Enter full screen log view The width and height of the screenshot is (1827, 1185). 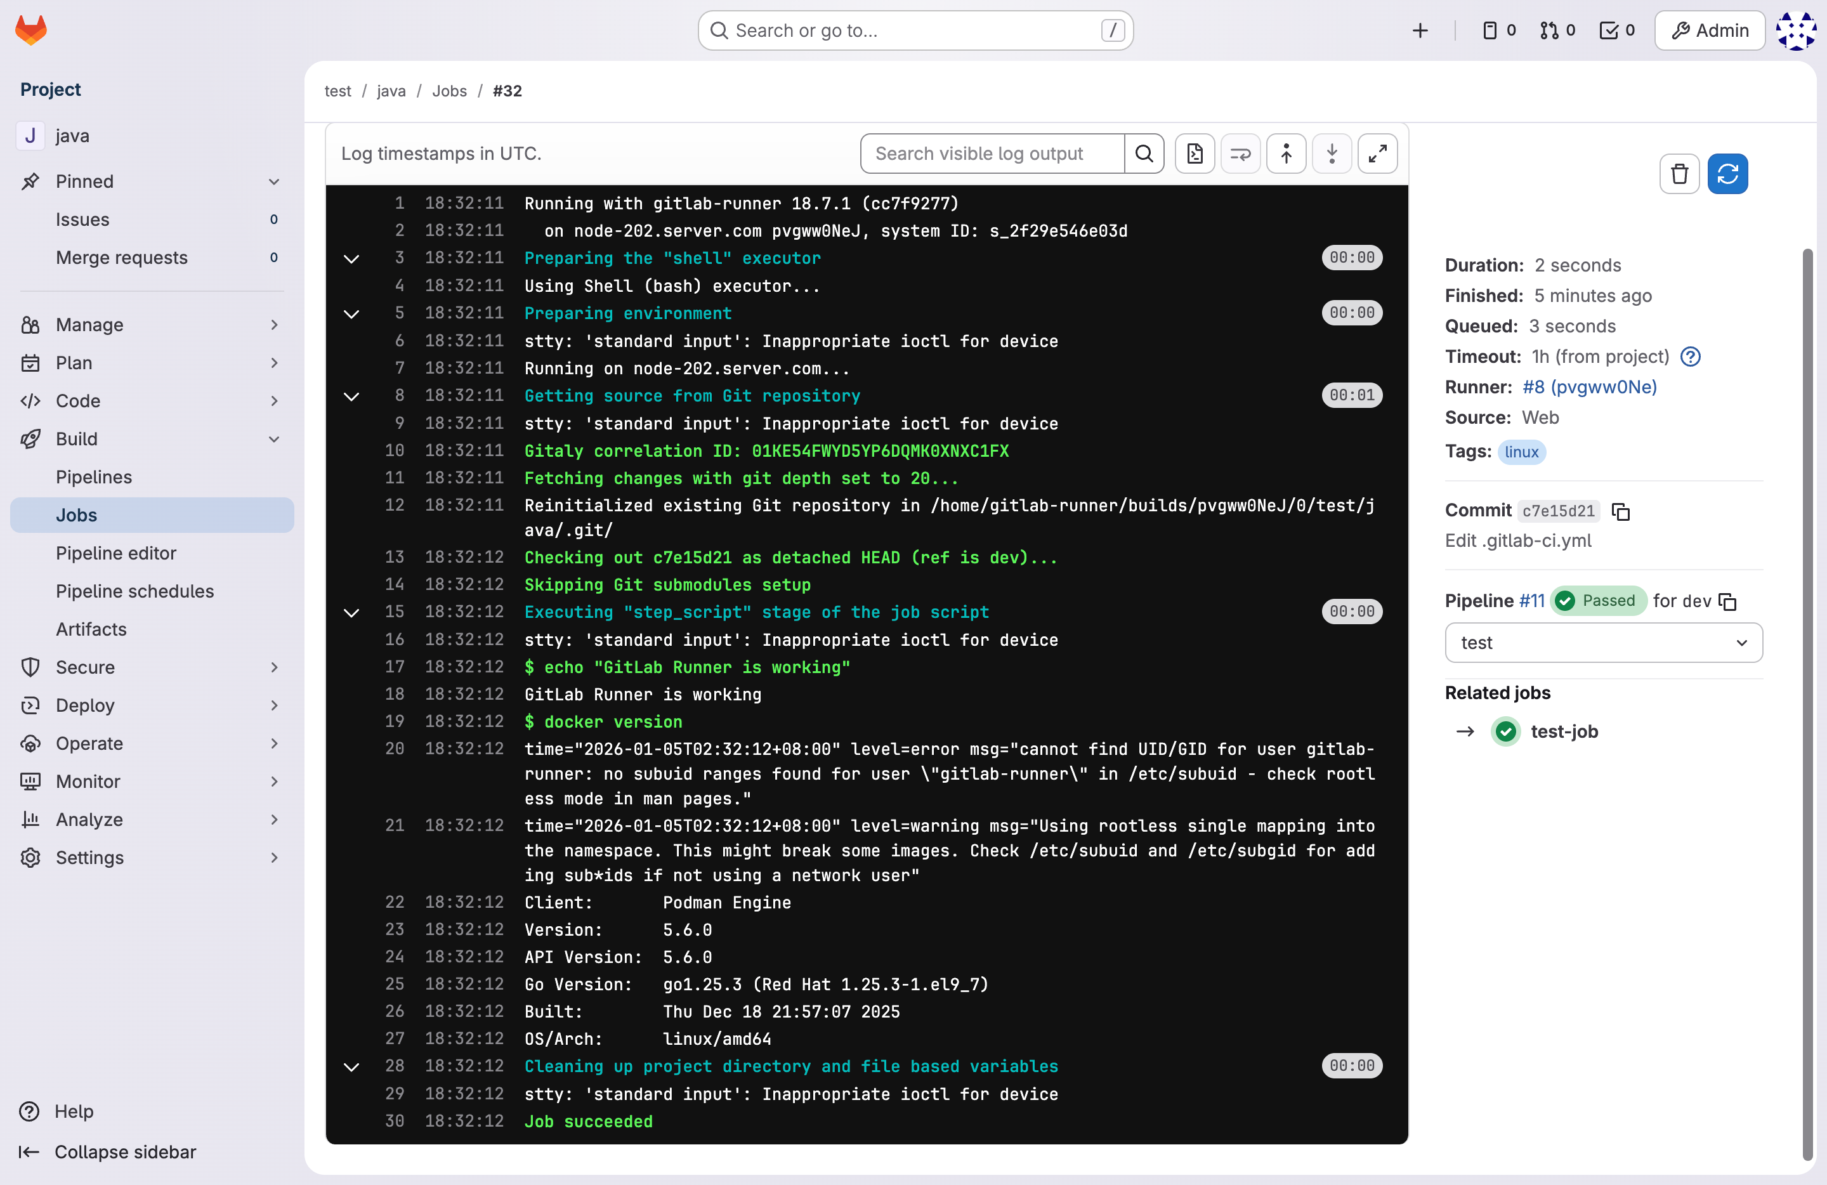1377,154
